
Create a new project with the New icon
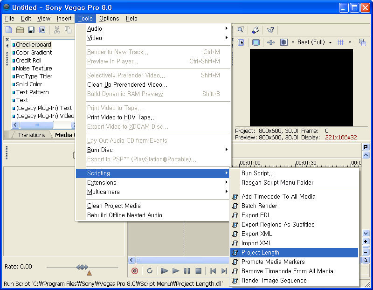(x=8, y=30)
